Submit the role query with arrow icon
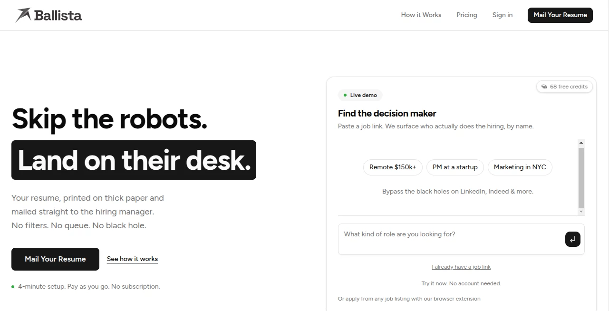609x311 pixels. point(573,239)
